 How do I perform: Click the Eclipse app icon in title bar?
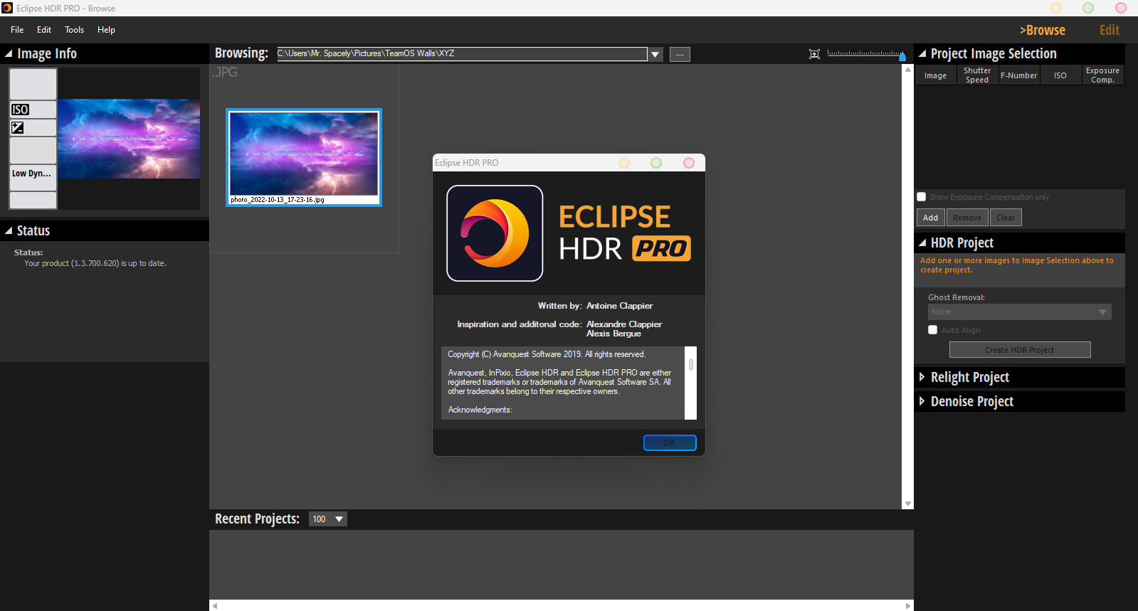(7, 8)
